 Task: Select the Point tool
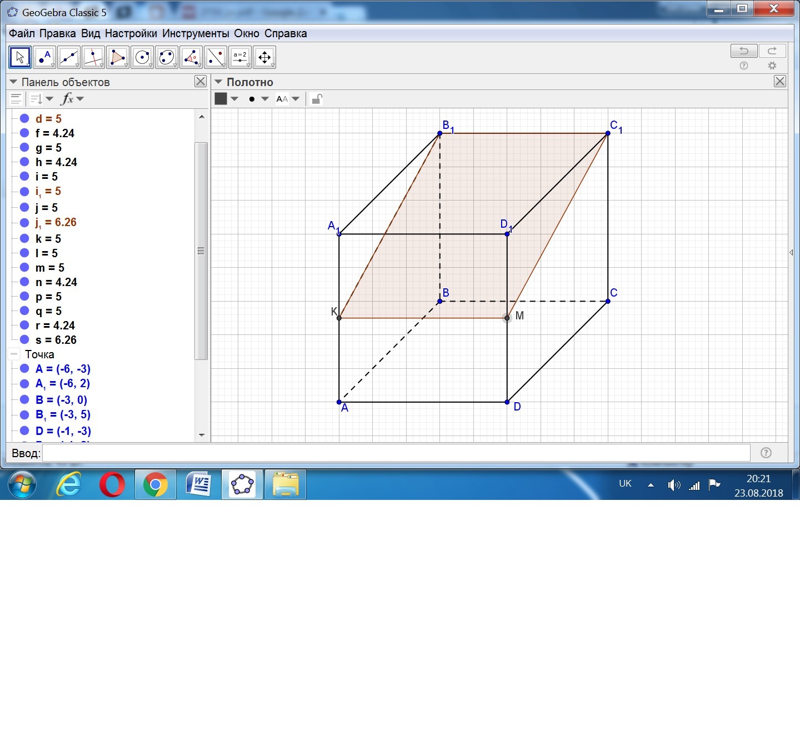click(x=44, y=57)
